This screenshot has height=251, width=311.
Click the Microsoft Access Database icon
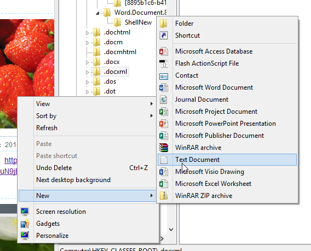coord(164,51)
